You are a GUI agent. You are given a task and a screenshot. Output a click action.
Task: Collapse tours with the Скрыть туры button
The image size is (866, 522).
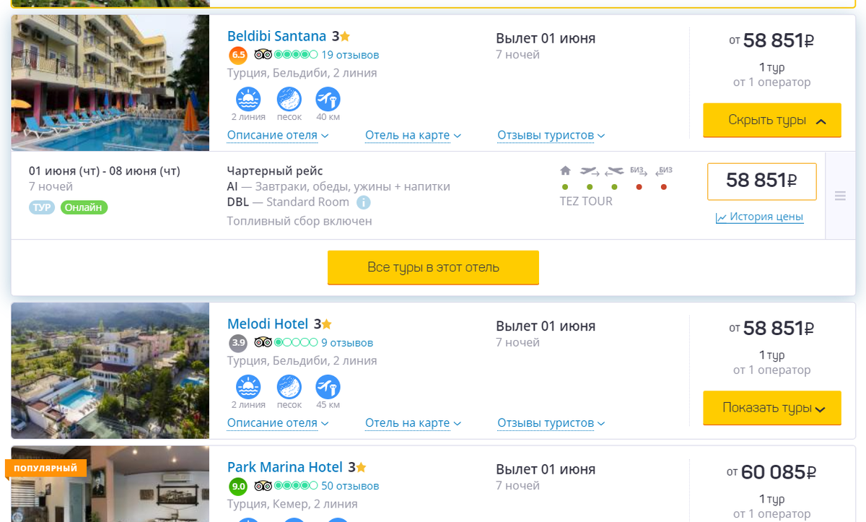771,120
